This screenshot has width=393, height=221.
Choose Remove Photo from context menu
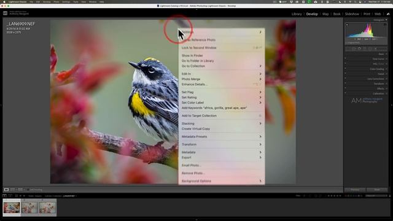tap(222, 173)
